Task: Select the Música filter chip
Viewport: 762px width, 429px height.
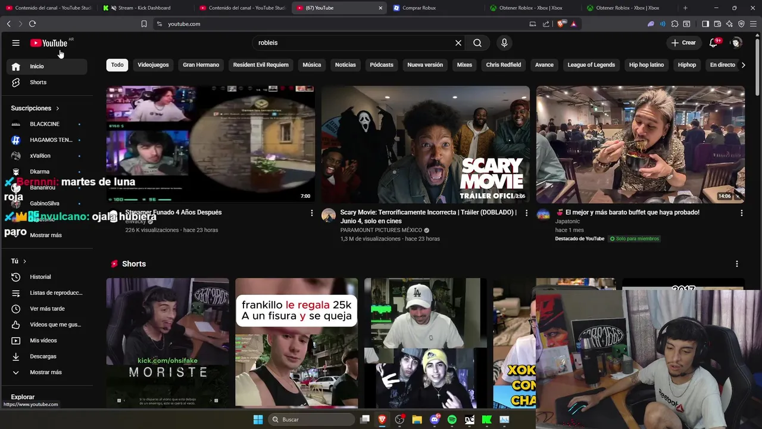Action: pos(312,65)
